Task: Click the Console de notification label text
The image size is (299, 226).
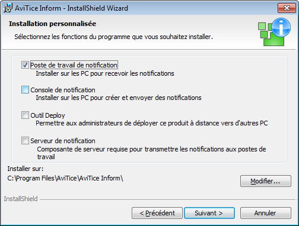Action: click(x=63, y=90)
